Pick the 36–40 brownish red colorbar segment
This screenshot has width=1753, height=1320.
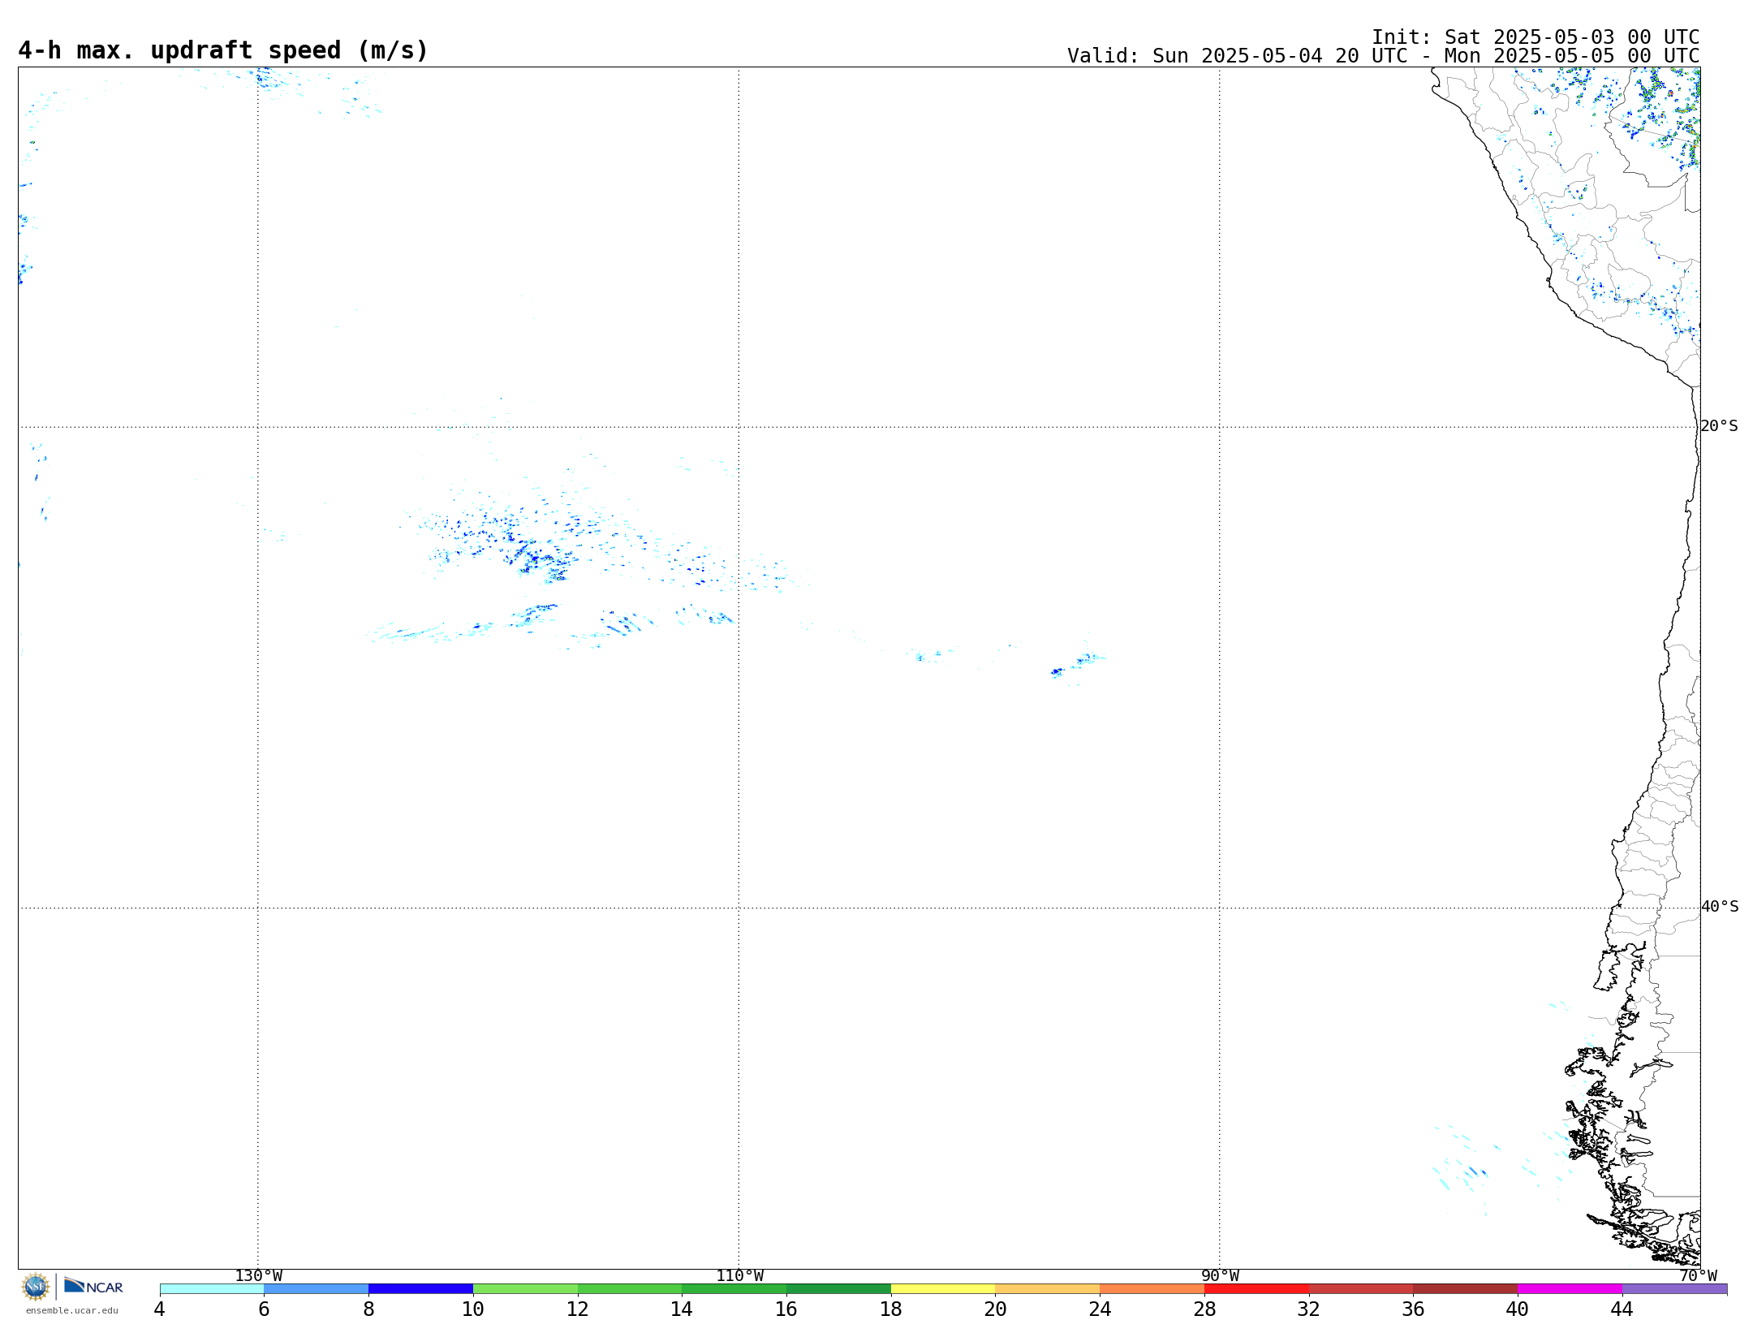pyautogui.click(x=1465, y=1288)
